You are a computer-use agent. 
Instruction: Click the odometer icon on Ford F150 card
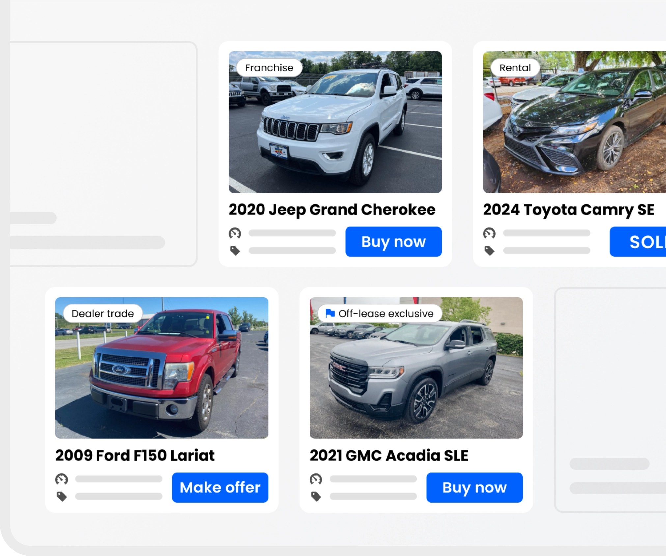(61, 479)
